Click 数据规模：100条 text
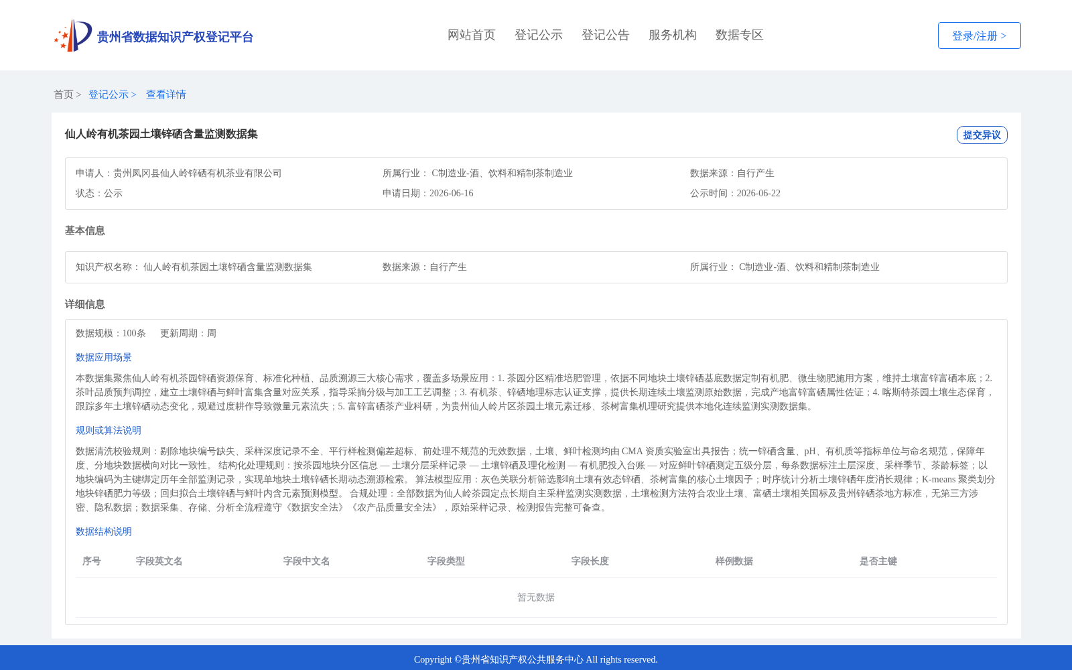 111,334
